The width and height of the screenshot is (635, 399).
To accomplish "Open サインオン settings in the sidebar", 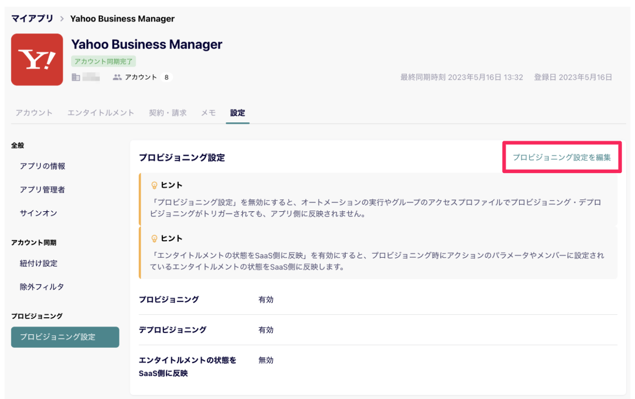I will 38,213.
